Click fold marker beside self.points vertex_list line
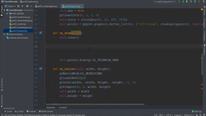 click(45, 24)
